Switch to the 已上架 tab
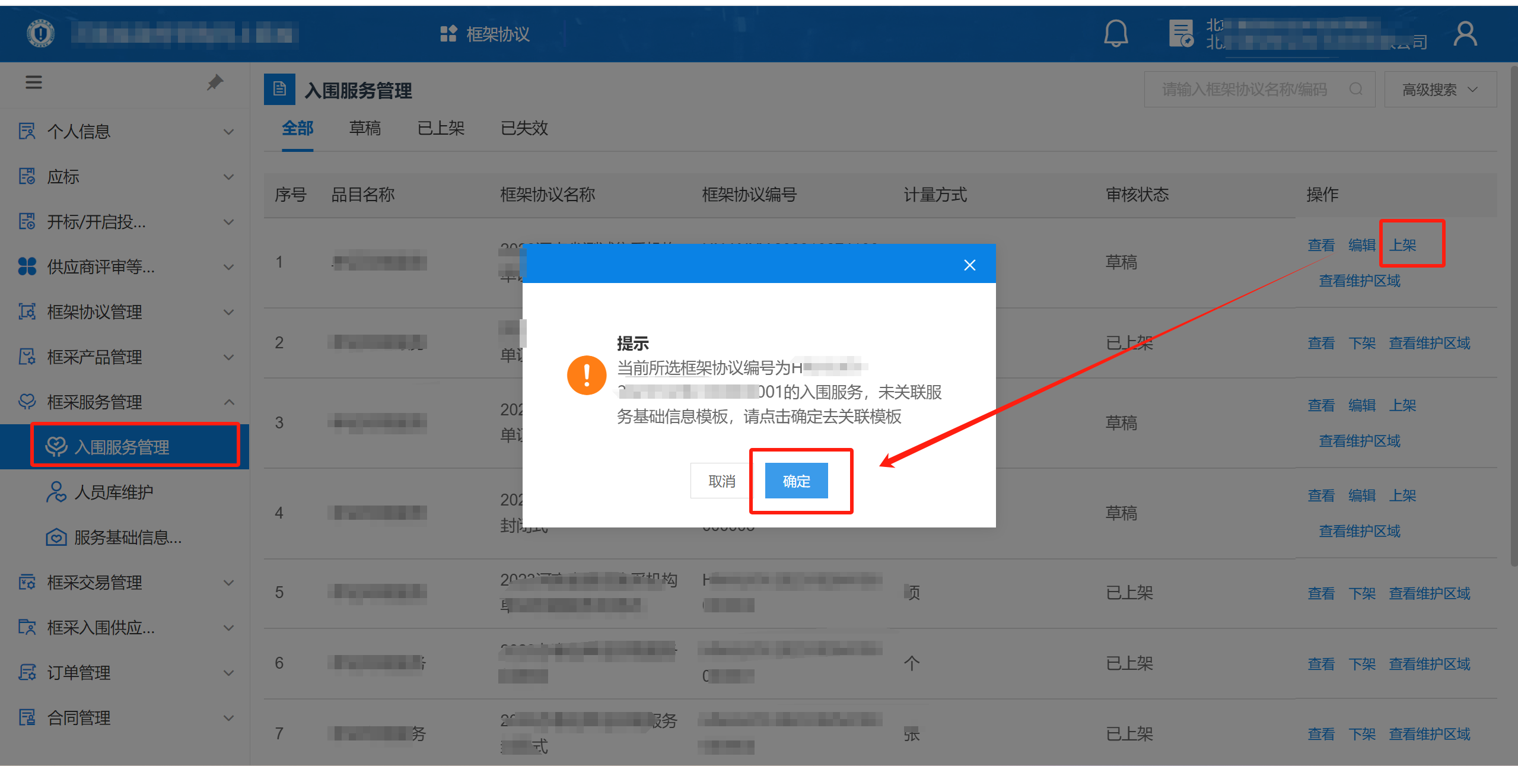This screenshot has width=1518, height=766. pyautogui.click(x=441, y=128)
